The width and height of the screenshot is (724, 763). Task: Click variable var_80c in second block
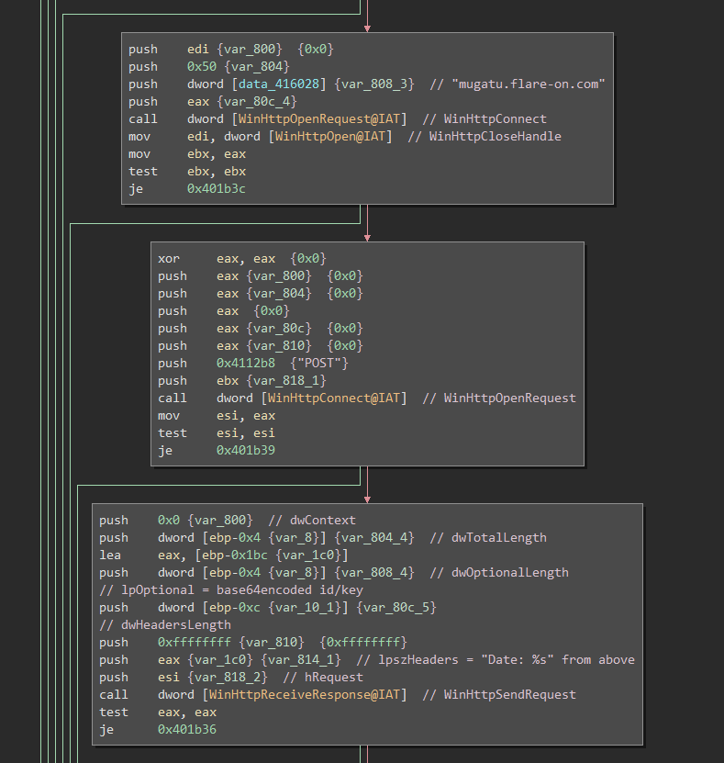pyautogui.click(x=279, y=329)
